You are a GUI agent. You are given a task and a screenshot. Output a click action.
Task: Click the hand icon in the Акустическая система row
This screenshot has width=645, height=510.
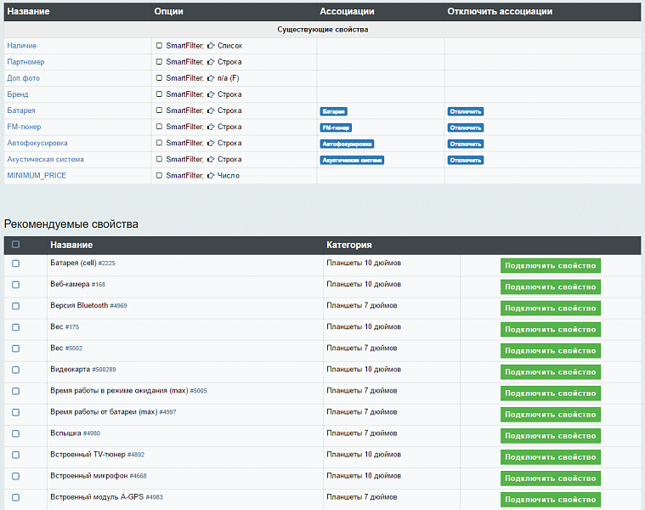(x=211, y=159)
